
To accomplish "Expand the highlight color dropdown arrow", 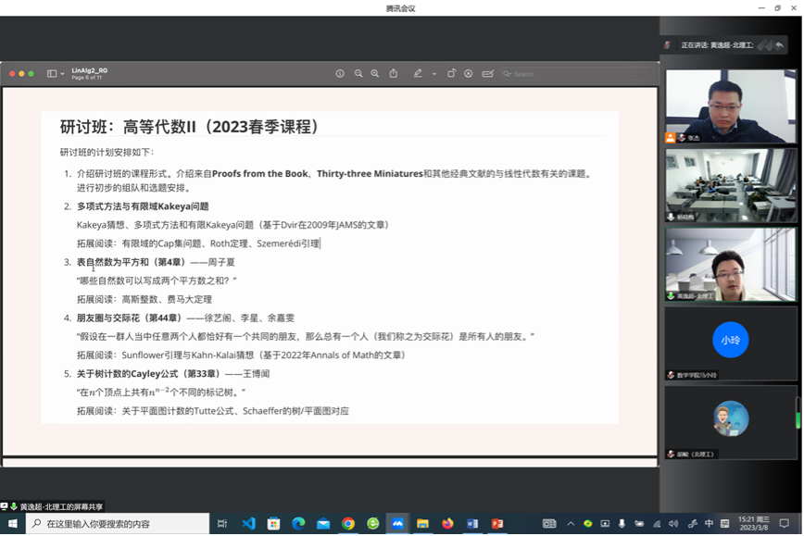I will click(x=433, y=74).
